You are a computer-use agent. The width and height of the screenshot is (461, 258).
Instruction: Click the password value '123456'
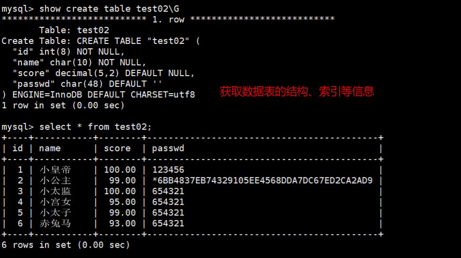click(168, 170)
